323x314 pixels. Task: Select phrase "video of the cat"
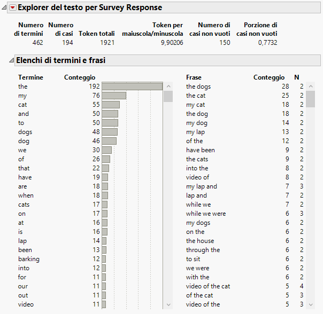pos(208,286)
